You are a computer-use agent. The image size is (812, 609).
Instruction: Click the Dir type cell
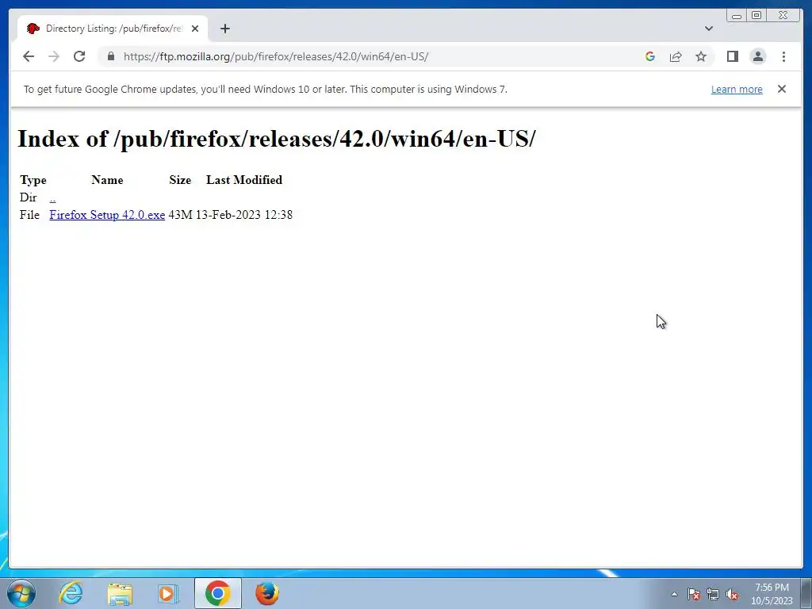tap(28, 197)
